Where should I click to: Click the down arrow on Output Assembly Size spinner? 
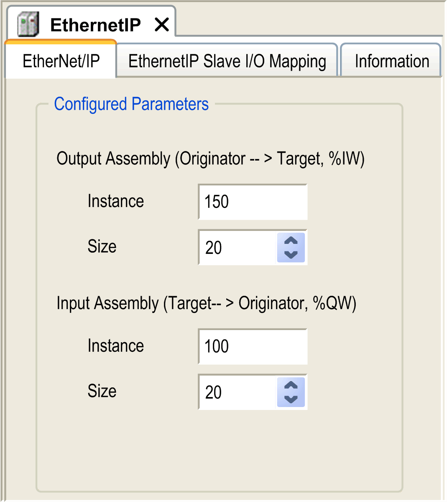pyautogui.click(x=291, y=254)
